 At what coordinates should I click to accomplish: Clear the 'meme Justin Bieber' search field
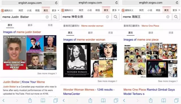tap(47, 17)
